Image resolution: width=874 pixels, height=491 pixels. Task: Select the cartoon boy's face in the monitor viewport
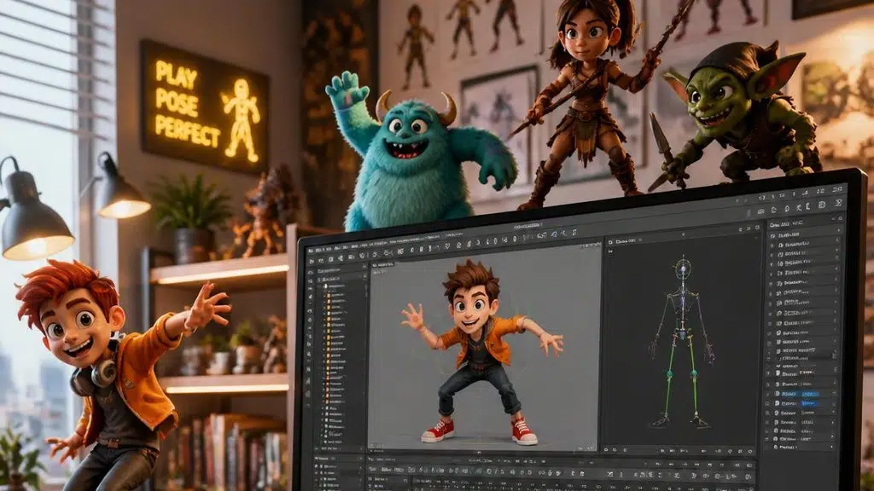pos(471,310)
